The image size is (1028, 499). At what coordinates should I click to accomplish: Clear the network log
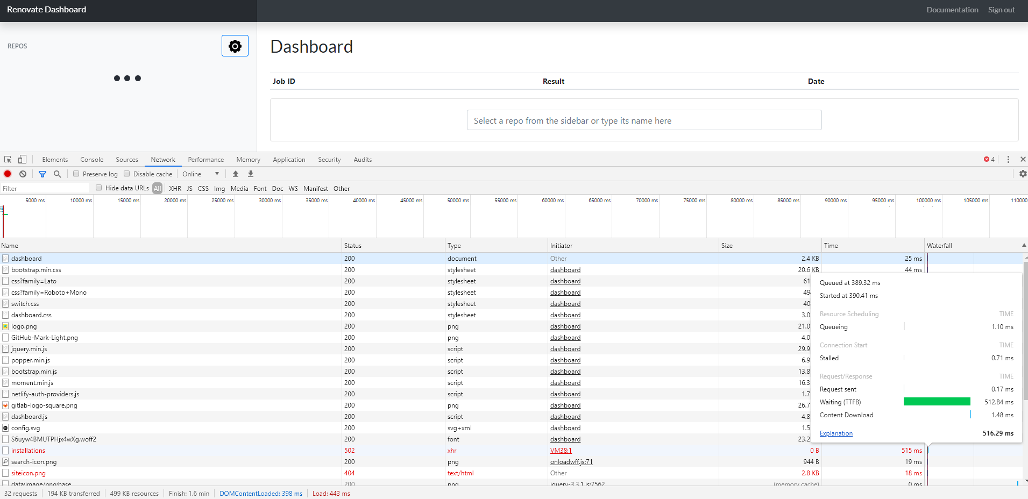(23, 174)
